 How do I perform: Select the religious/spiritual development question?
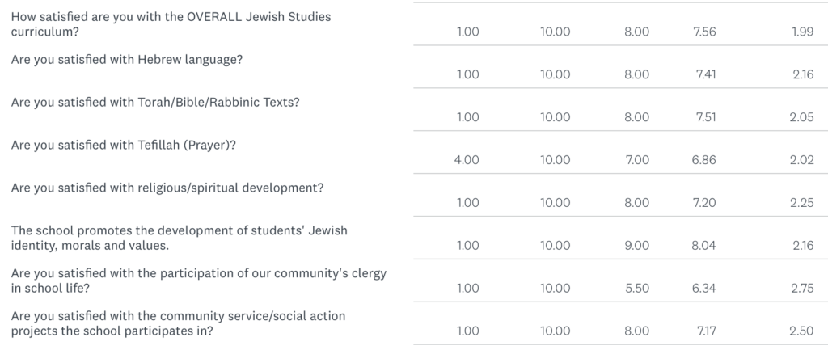[167, 188]
